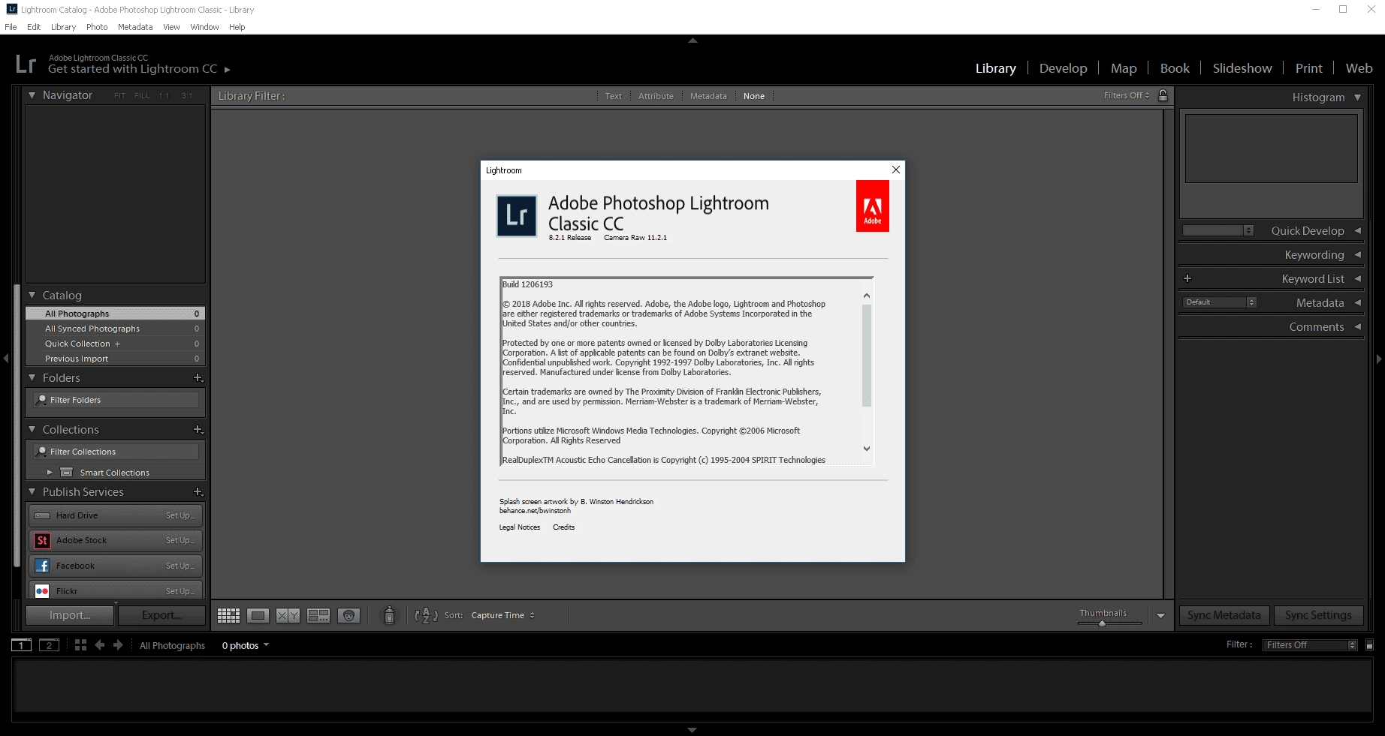This screenshot has height=736, width=1385.
Task: Set Navigator zoom to 1:1
Action: pos(164,96)
